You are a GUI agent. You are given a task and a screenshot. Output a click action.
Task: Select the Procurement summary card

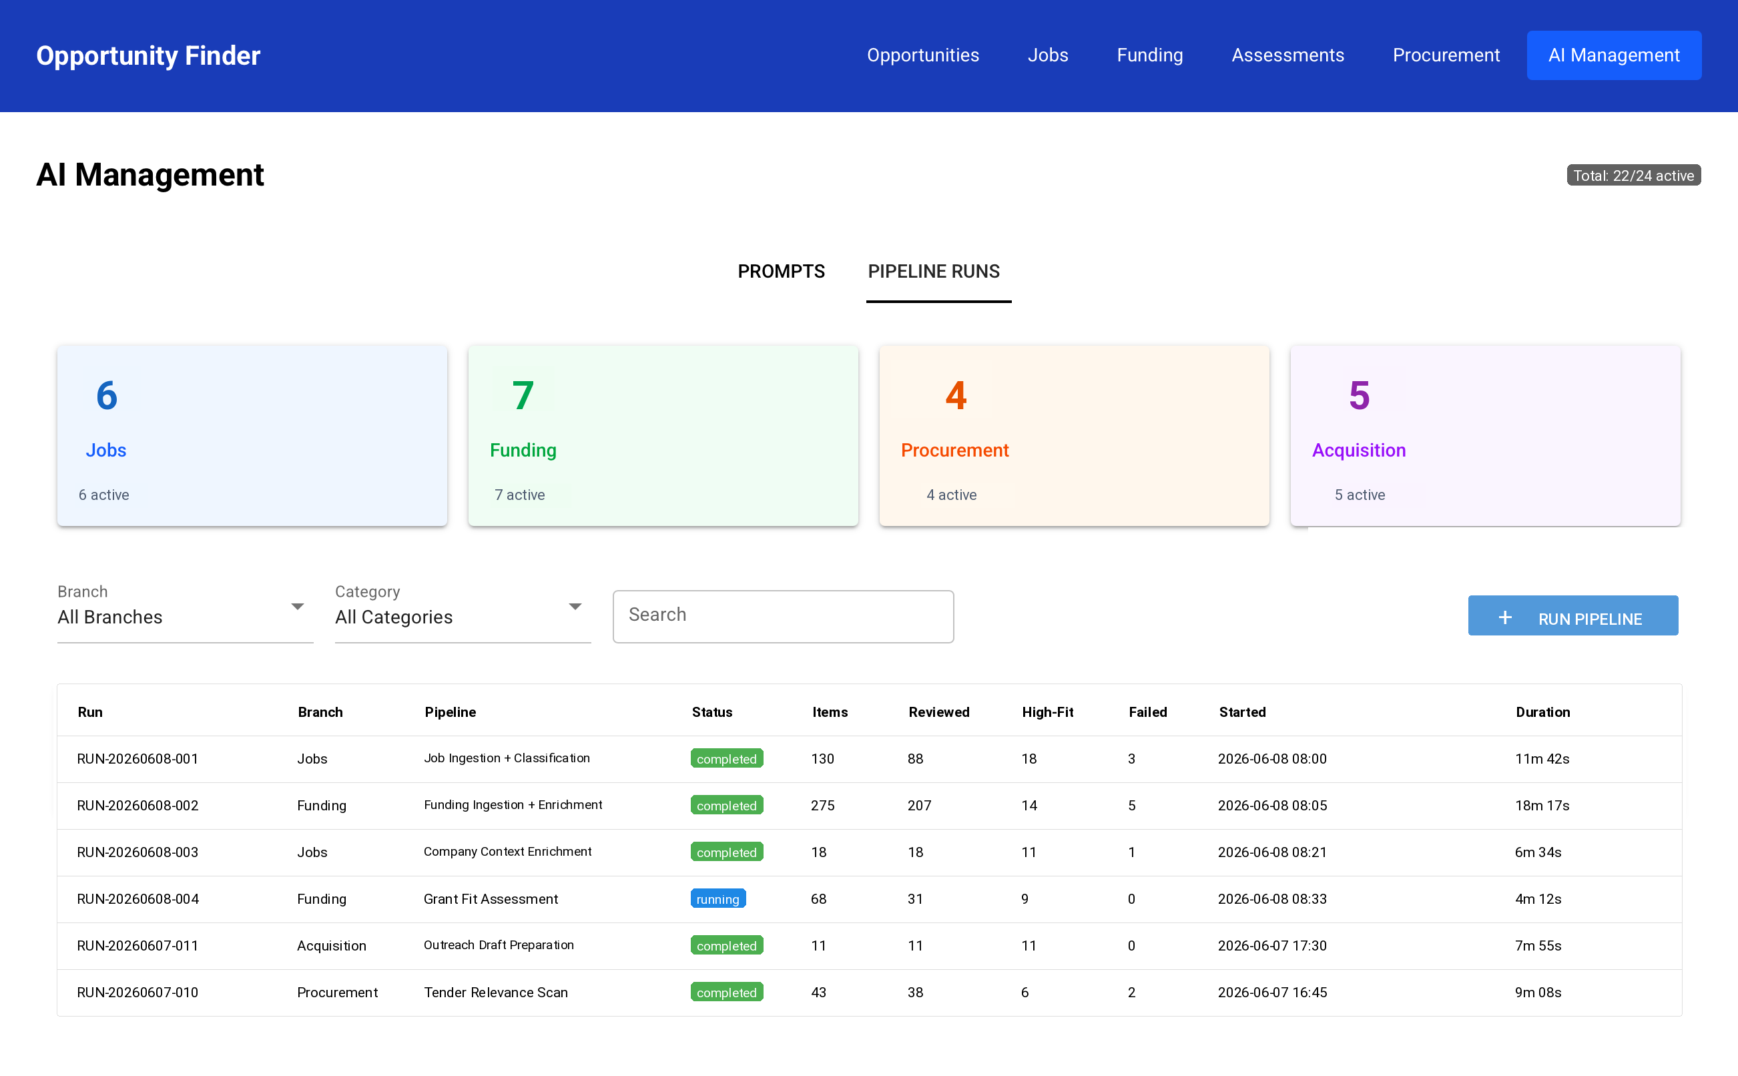point(1073,435)
